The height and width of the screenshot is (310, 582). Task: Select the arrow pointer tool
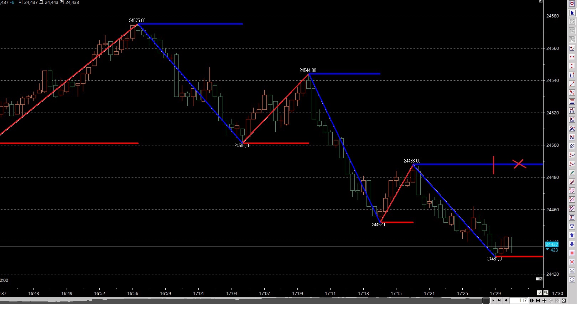pos(572,13)
